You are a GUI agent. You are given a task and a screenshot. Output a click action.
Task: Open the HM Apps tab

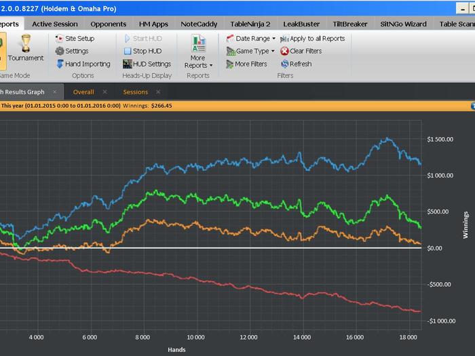coord(153,24)
